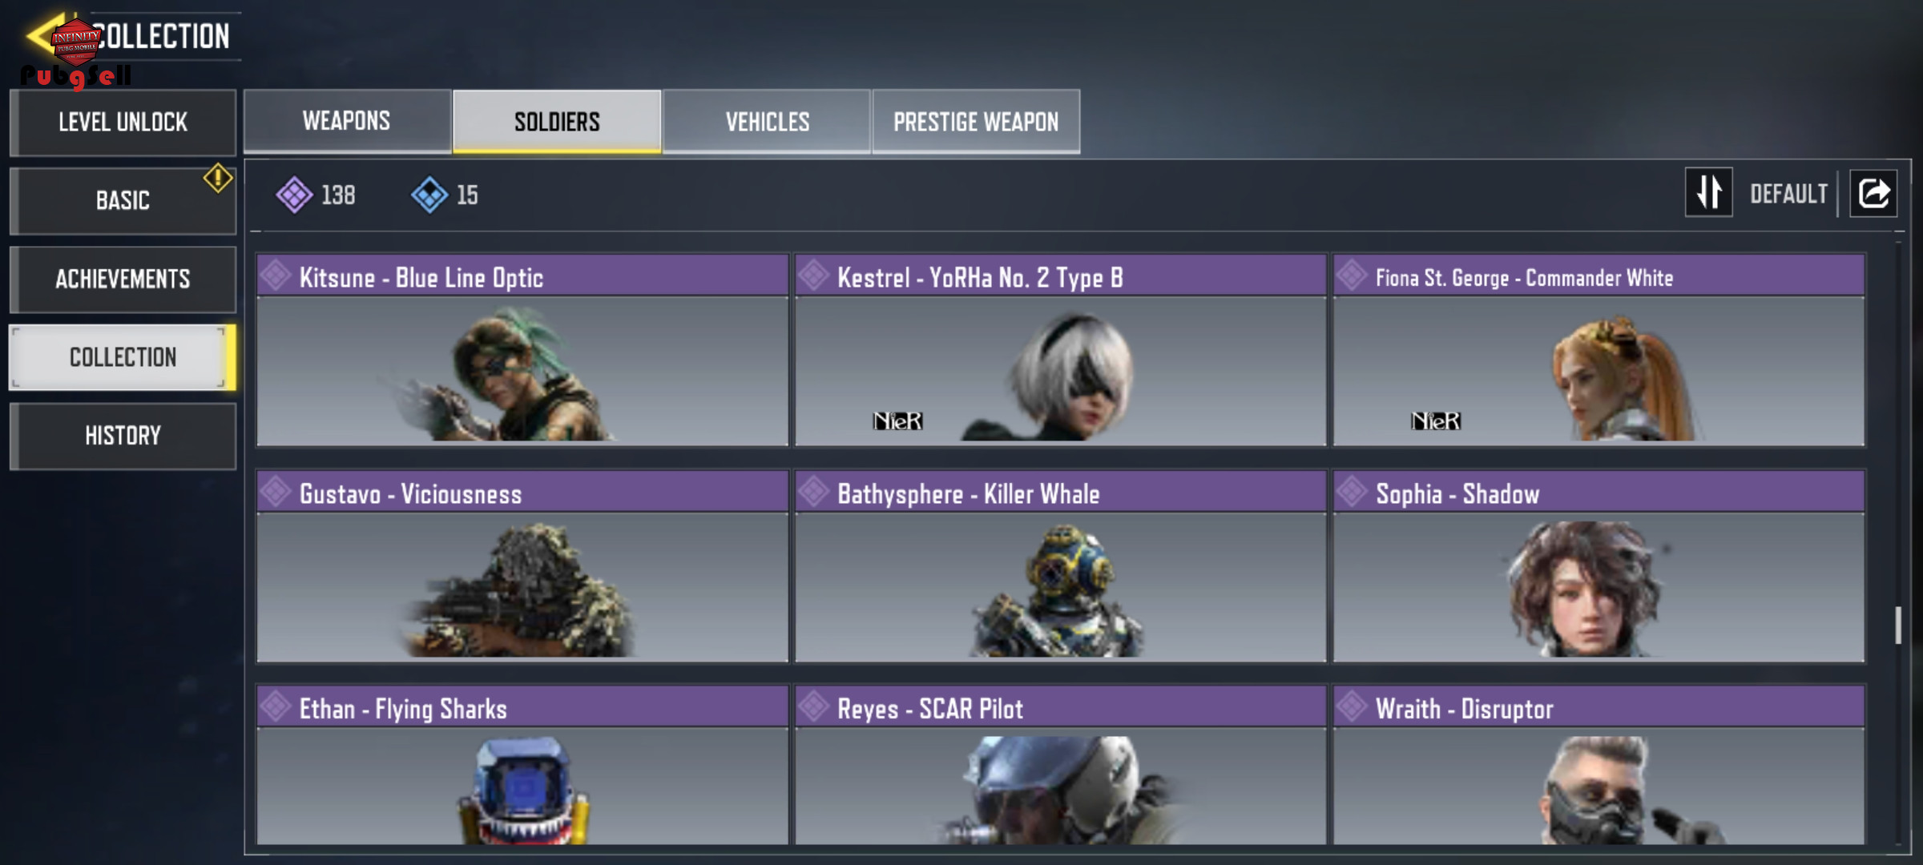Open the History section

pyautogui.click(x=123, y=436)
